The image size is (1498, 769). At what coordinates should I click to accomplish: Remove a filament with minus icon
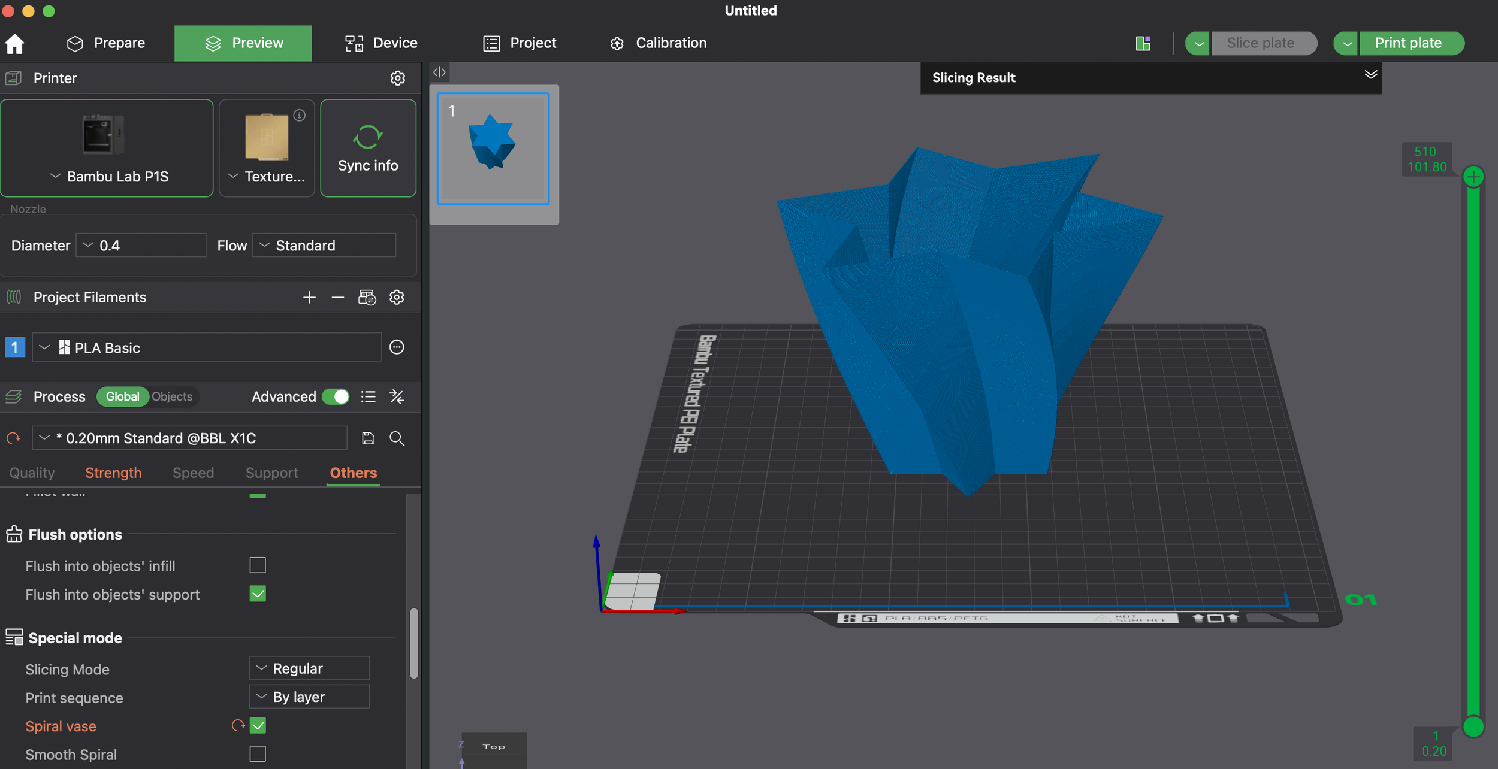click(x=337, y=298)
